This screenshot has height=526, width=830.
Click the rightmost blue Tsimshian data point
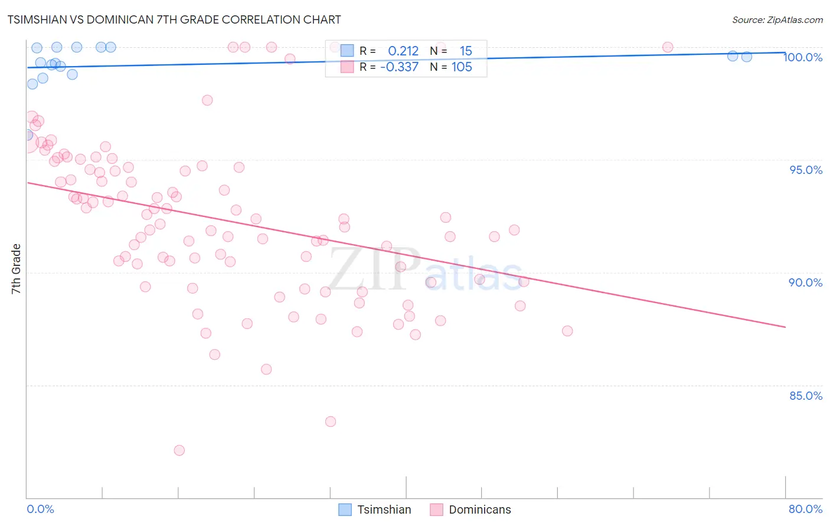pyautogui.click(x=746, y=57)
